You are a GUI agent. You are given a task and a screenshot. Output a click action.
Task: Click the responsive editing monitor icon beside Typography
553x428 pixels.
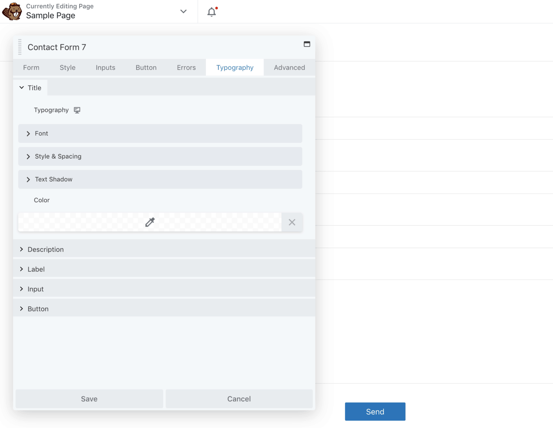point(77,110)
